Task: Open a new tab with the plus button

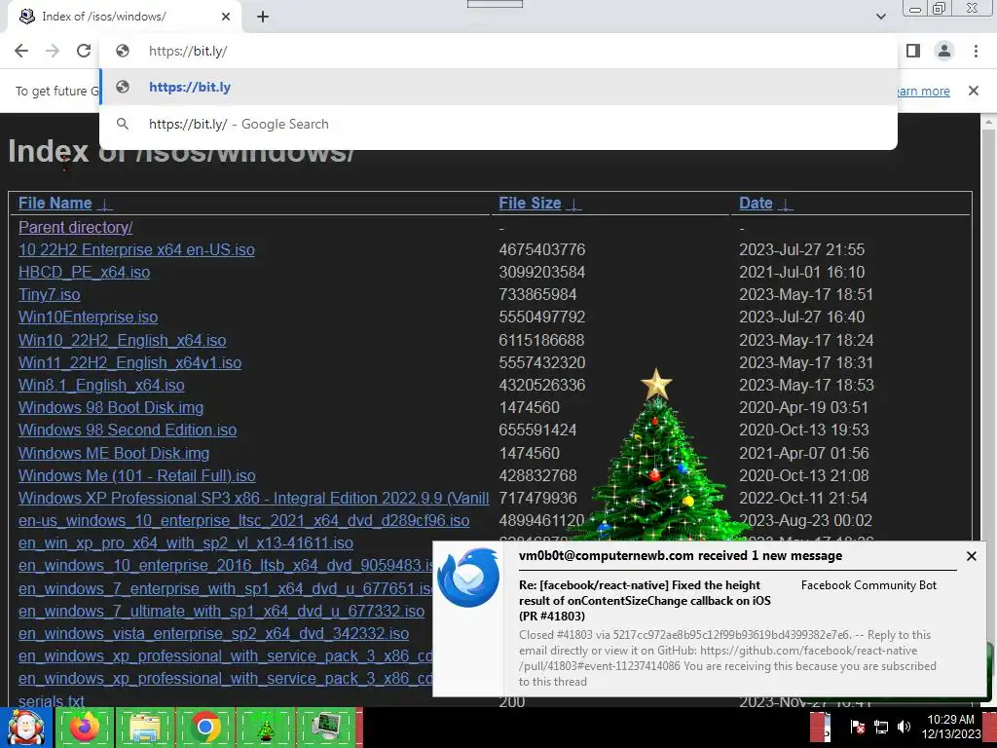Action: [x=263, y=17]
